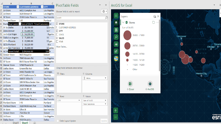Uncheck the STORE field checkbox
Screen dimensions: 221x124
tap(57, 24)
